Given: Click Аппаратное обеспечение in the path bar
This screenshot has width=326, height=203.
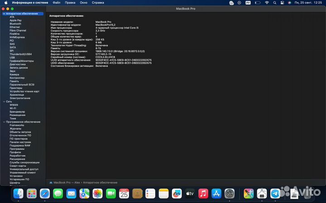Looking at the screenshot, I should click(100, 183).
